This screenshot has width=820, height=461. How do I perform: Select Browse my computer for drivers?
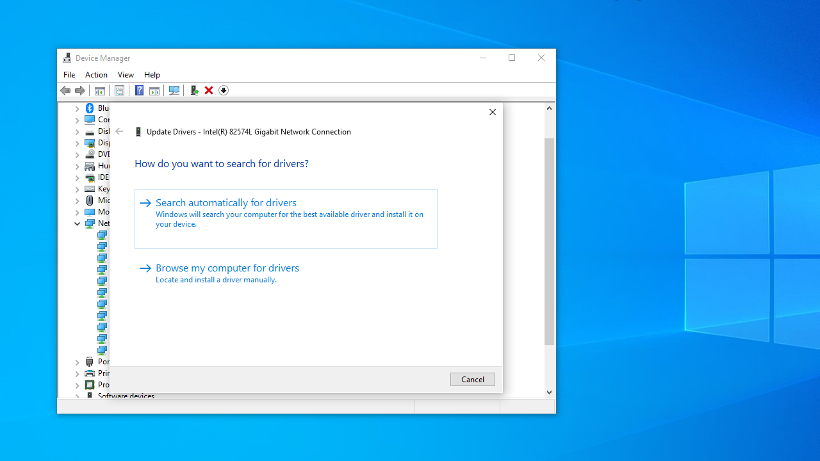227,268
